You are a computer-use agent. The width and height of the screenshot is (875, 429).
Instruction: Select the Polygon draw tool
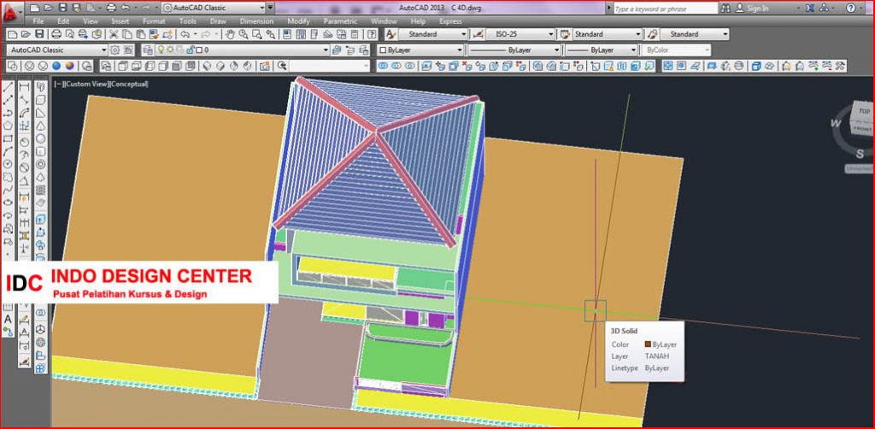[x=8, y=126]
